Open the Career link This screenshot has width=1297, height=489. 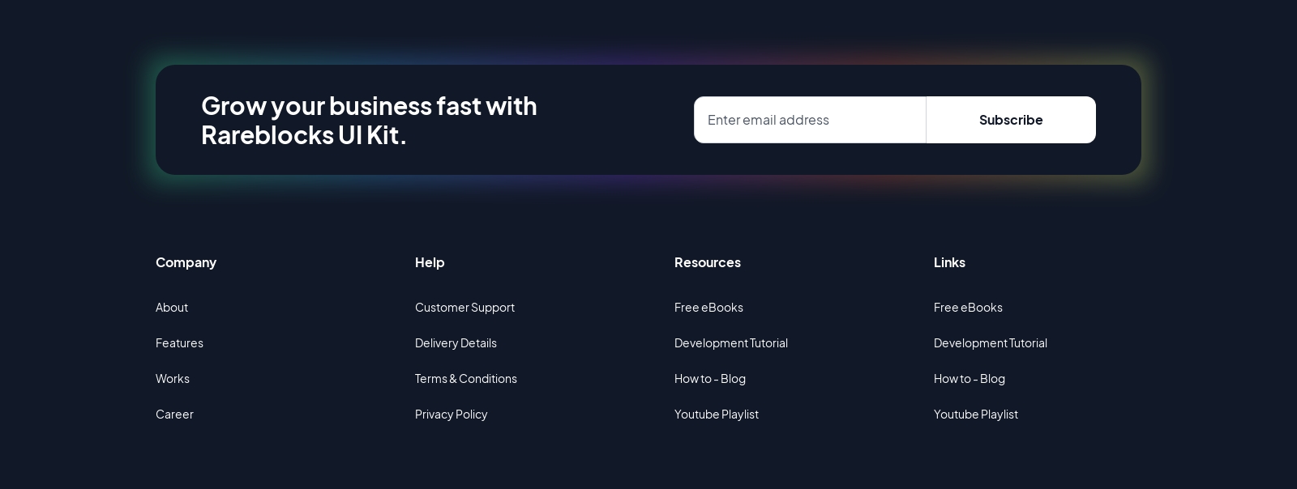174,414
